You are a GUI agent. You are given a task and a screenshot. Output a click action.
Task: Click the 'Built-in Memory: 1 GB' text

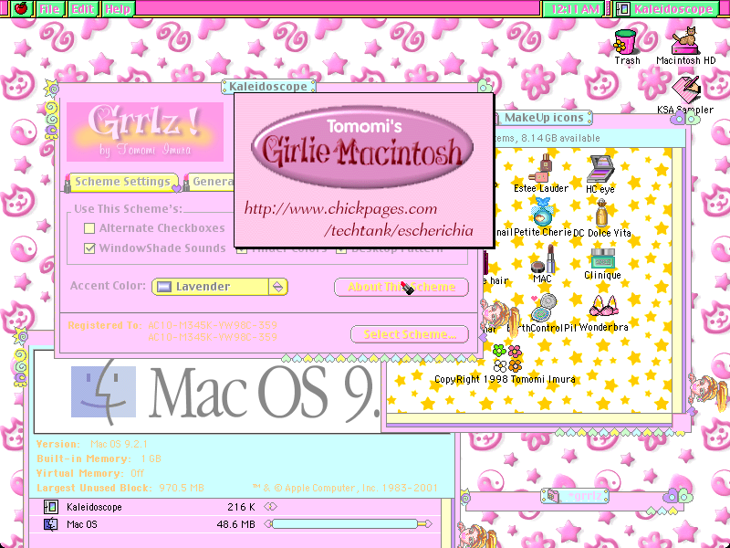(x=99, y=458)
